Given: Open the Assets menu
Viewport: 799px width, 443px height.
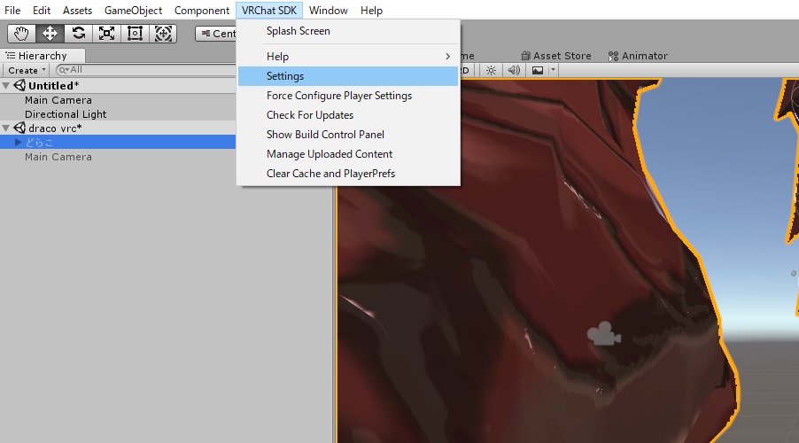Looking at the screenshot, I should (77, 11).
